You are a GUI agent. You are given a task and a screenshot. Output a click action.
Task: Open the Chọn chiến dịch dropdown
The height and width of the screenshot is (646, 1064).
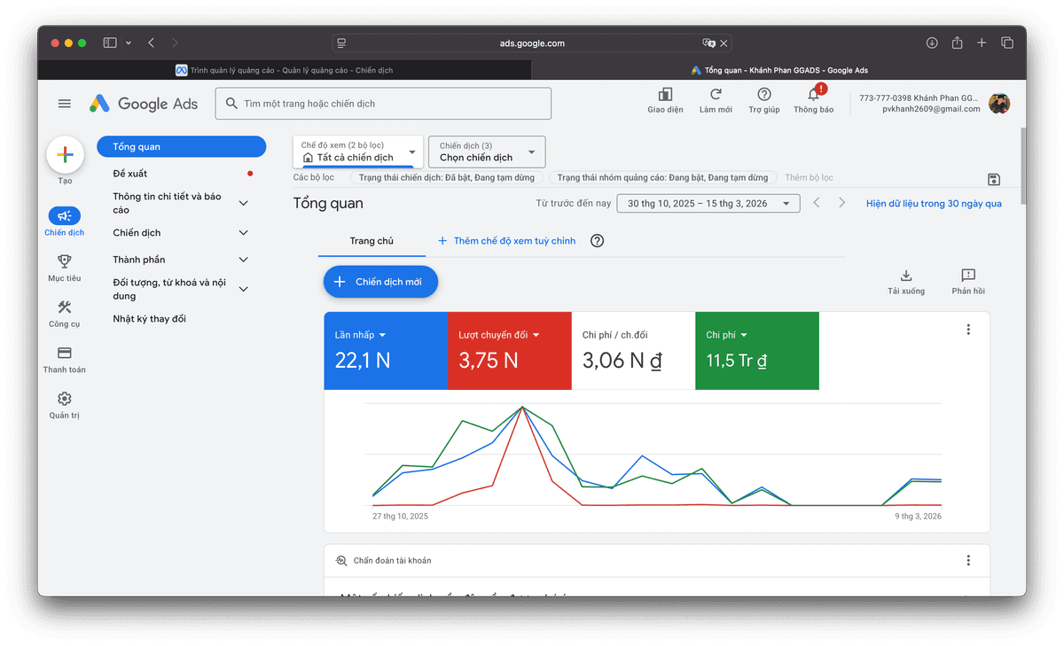point(487,152)
